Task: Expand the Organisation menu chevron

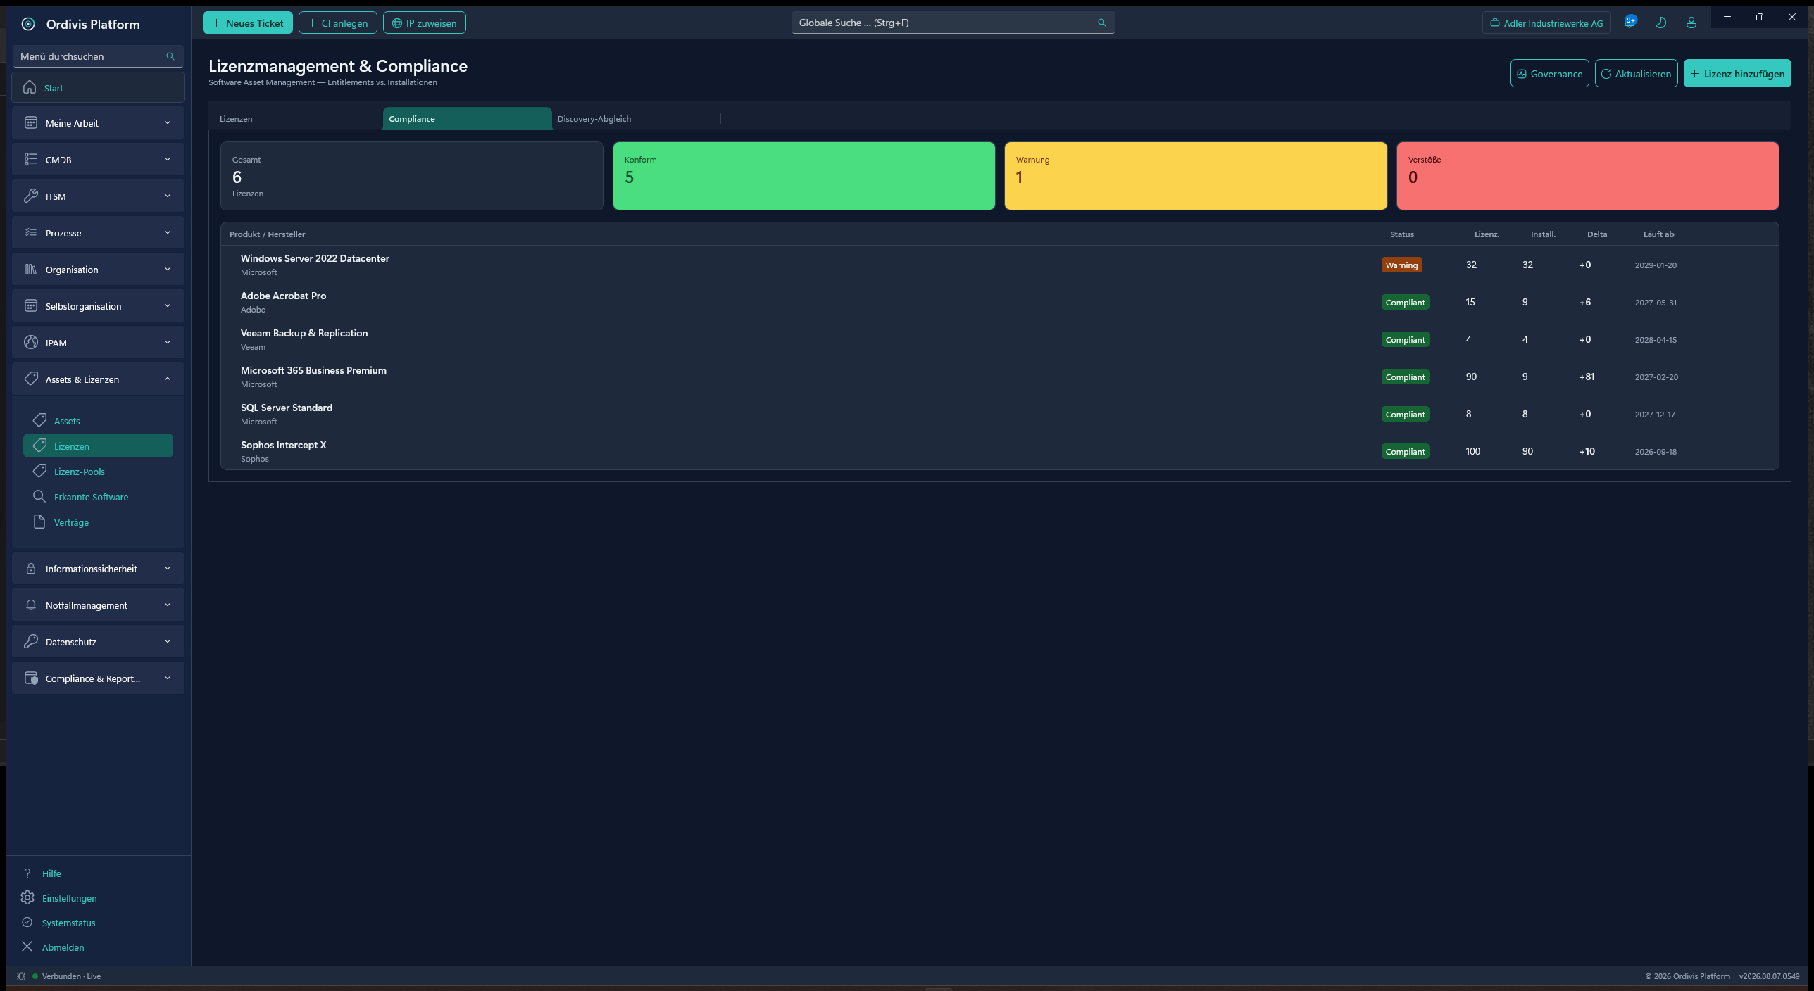Action: click(168, 269)
